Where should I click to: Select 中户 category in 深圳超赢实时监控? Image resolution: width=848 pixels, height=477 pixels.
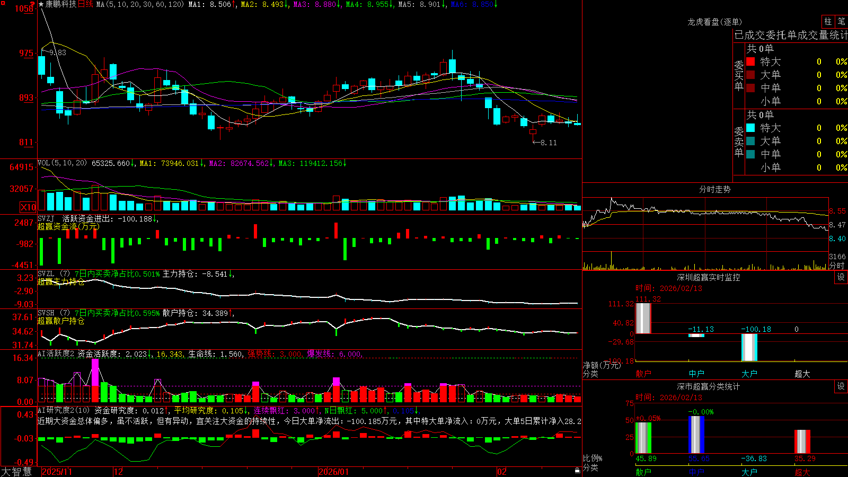click(696, 374)
